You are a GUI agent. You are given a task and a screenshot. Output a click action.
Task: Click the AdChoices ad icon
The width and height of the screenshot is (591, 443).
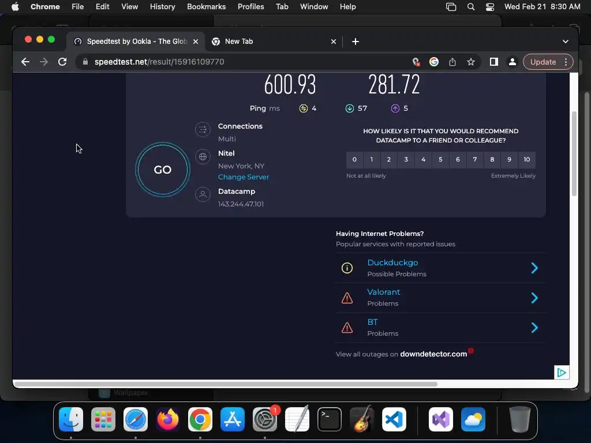tap(562, 373)
